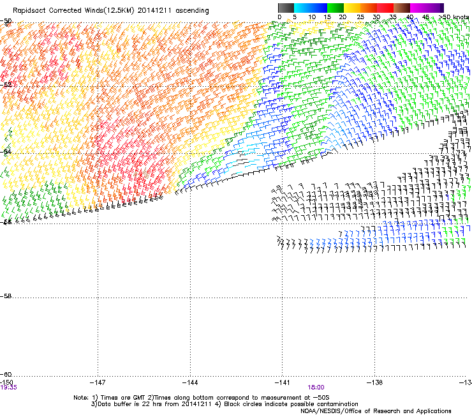Click the purple '18:00' time label
The width and height of the screenshot is (472, 415).
pos(316,388)
